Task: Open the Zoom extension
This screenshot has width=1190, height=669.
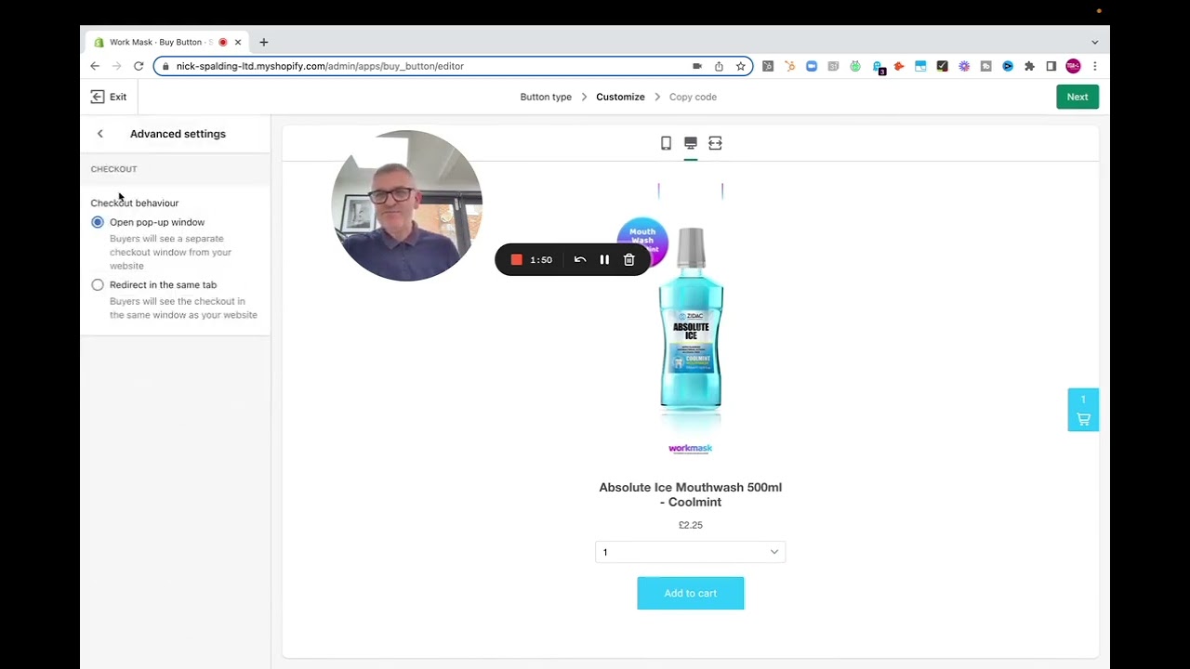Action: [812, 66]
